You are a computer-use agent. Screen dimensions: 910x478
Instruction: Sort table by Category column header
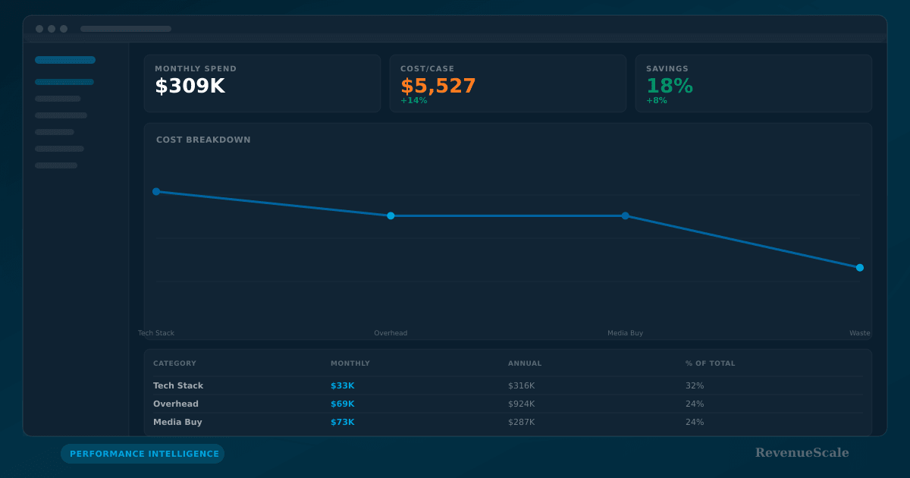[x=174, y=363]
